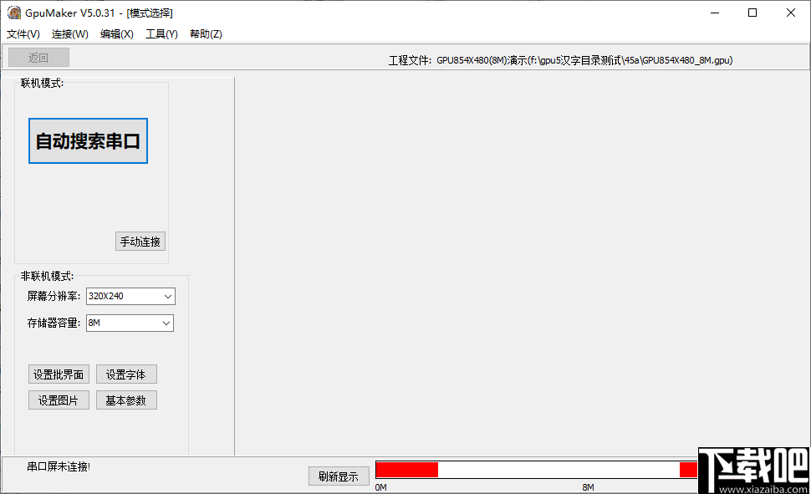The image size is (811, 494).
Task: Open the 工具(Y) menu
Action: (161, 34)
